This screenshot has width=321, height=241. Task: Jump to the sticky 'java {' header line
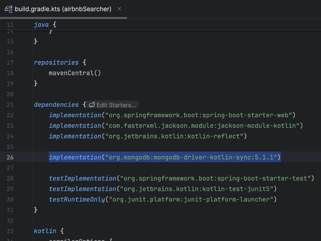[x=45, y=24]
